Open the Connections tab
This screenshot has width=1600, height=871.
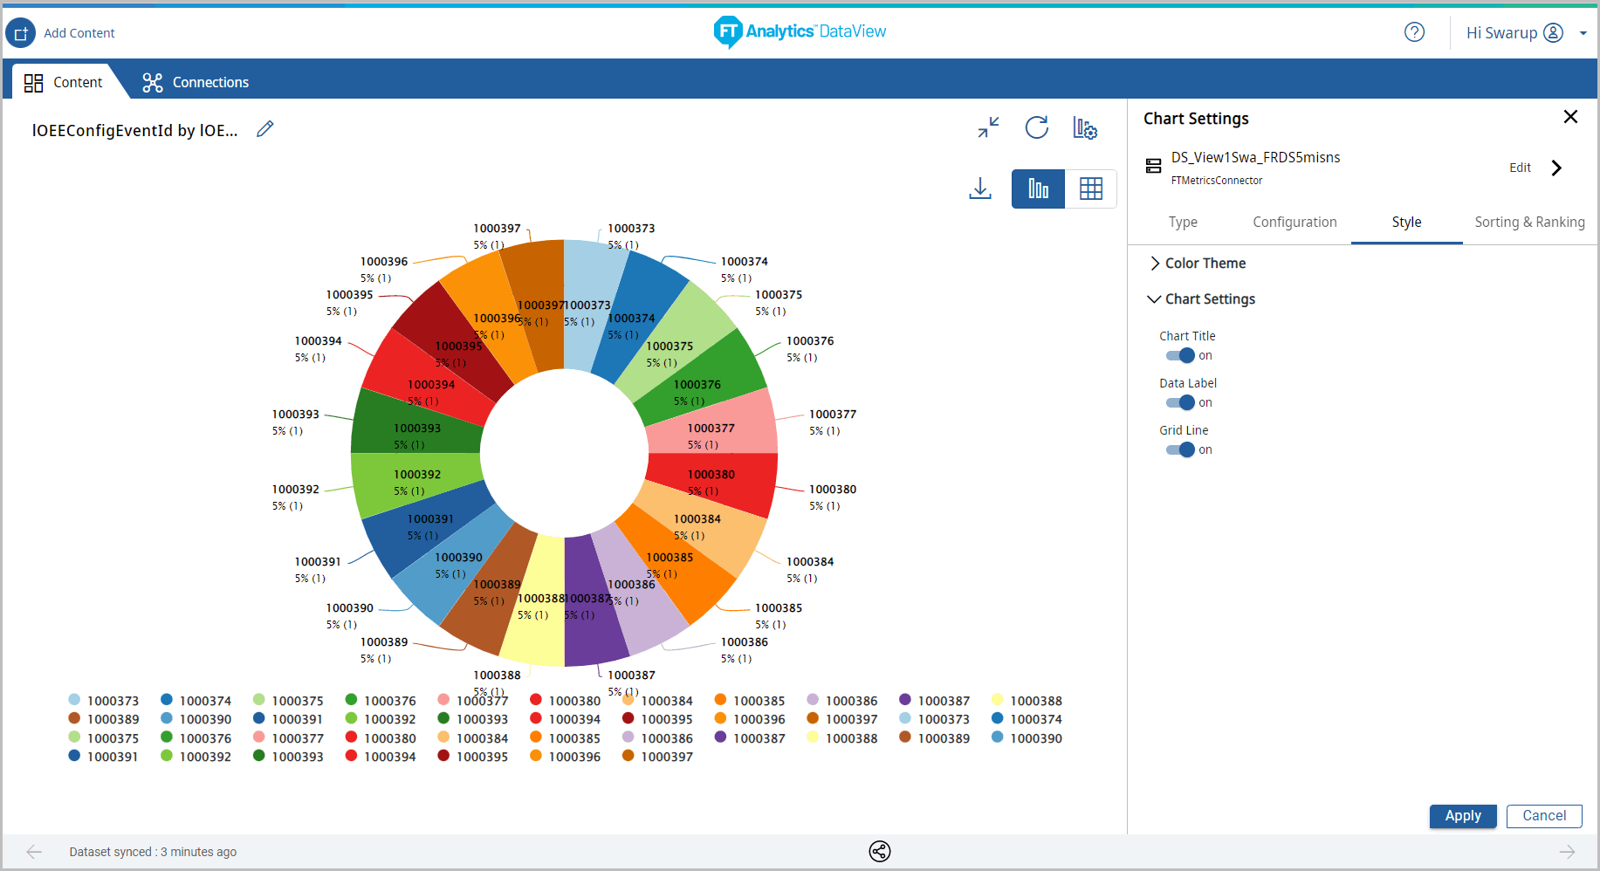[x=196, y=82]
